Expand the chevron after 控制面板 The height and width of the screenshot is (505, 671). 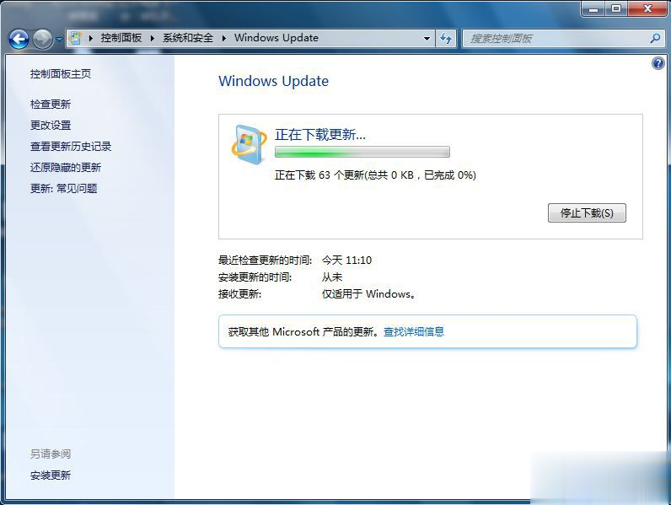[x=153, y=38]
